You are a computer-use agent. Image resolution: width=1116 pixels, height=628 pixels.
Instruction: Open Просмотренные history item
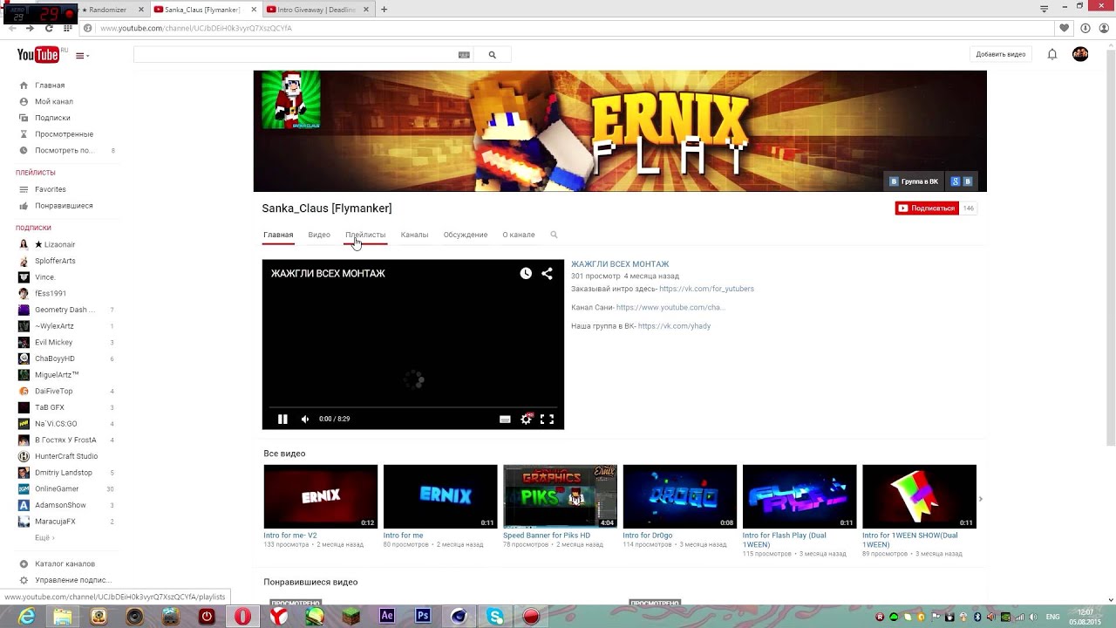(x=64, y=134)
